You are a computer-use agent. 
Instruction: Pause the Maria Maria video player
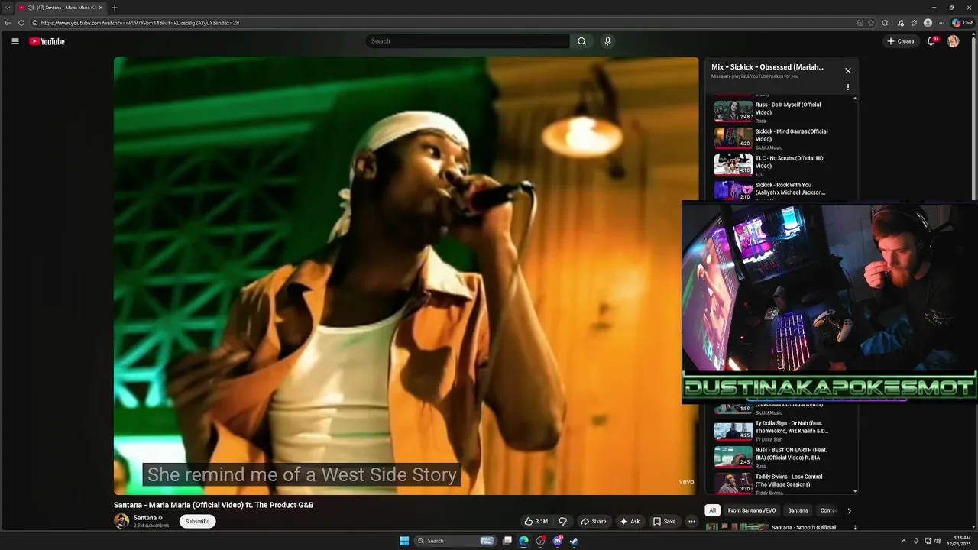(x=406, y=275)
